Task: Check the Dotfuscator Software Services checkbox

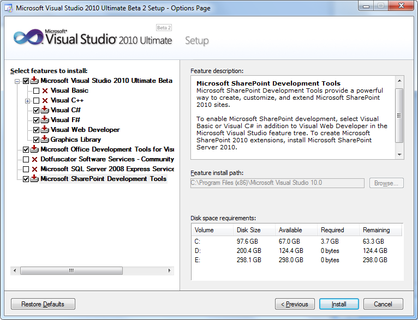Action: 26,160
